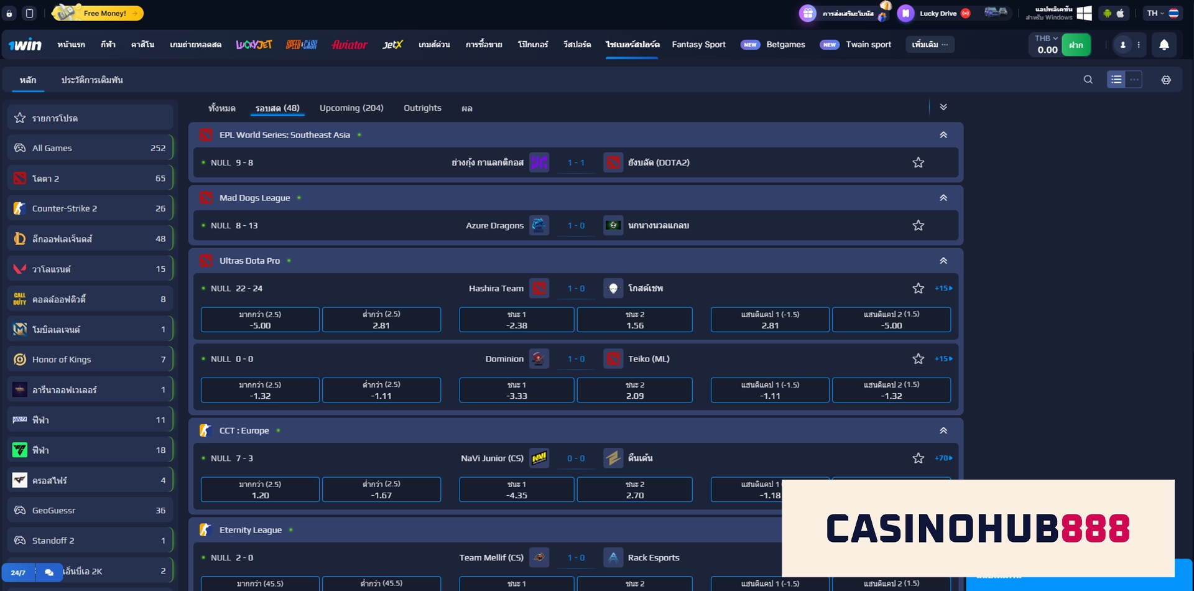Open the Aviator game logo

[x=349, y=45]
